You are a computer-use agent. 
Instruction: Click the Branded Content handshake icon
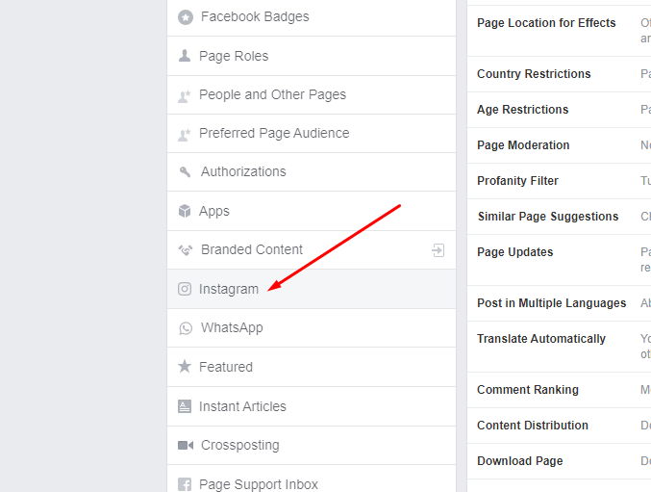tap(186, 249)
